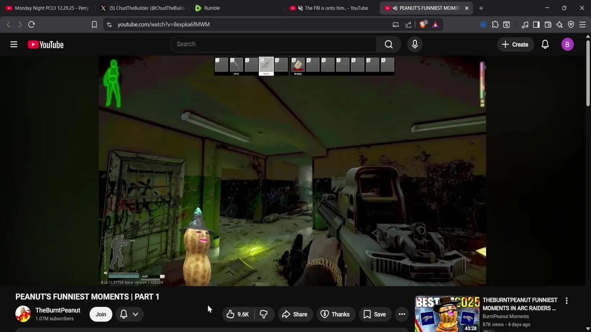Click the Share button below the video
Image resolution: width=591 pixels, height=332 pixels.
(295, 314)
